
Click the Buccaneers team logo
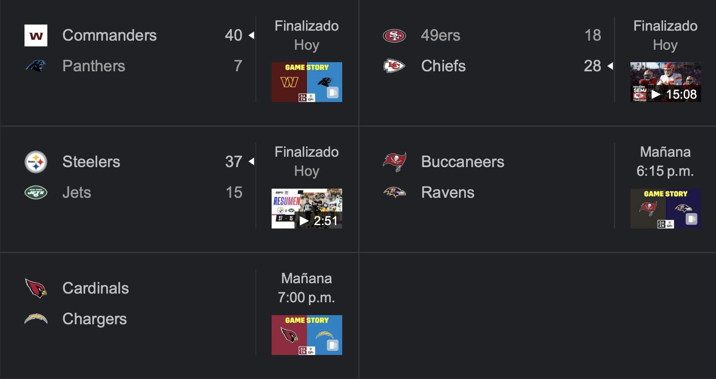pyautogui.click(x=394, y=162)
